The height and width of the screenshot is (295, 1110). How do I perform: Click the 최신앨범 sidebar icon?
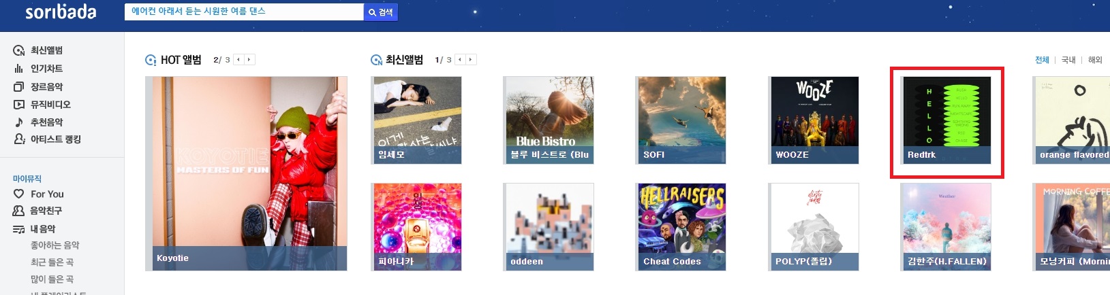[x=19, y=50]
